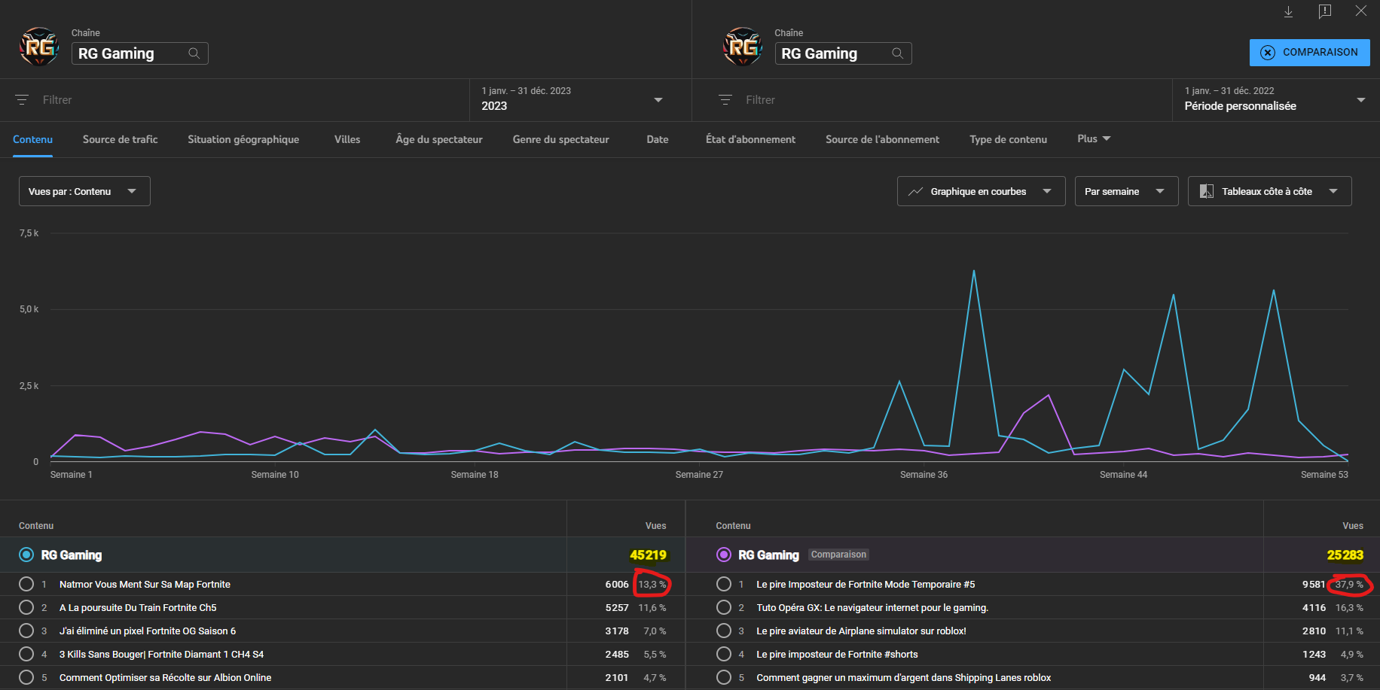Select radio for 3 Kills Sans Bouger row
Image resolution: width=1380 pixels, height=690 pixels.
click(26, 655)
